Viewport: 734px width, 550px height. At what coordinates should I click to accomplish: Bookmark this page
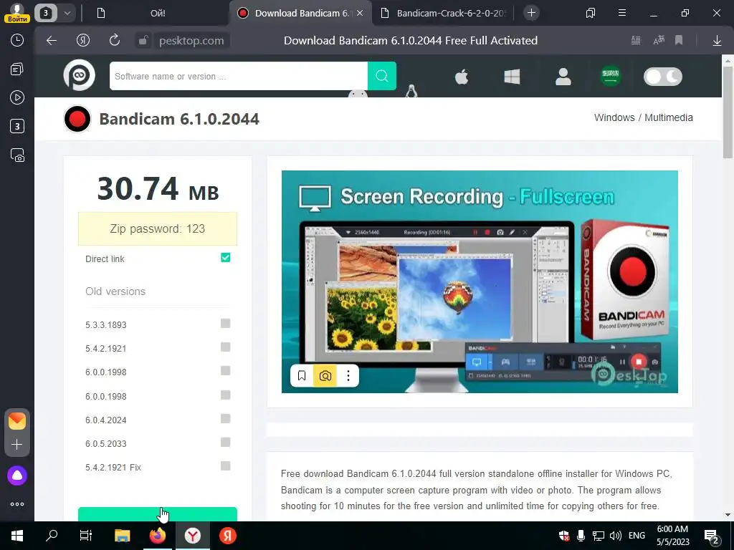(x=679, y=41)
